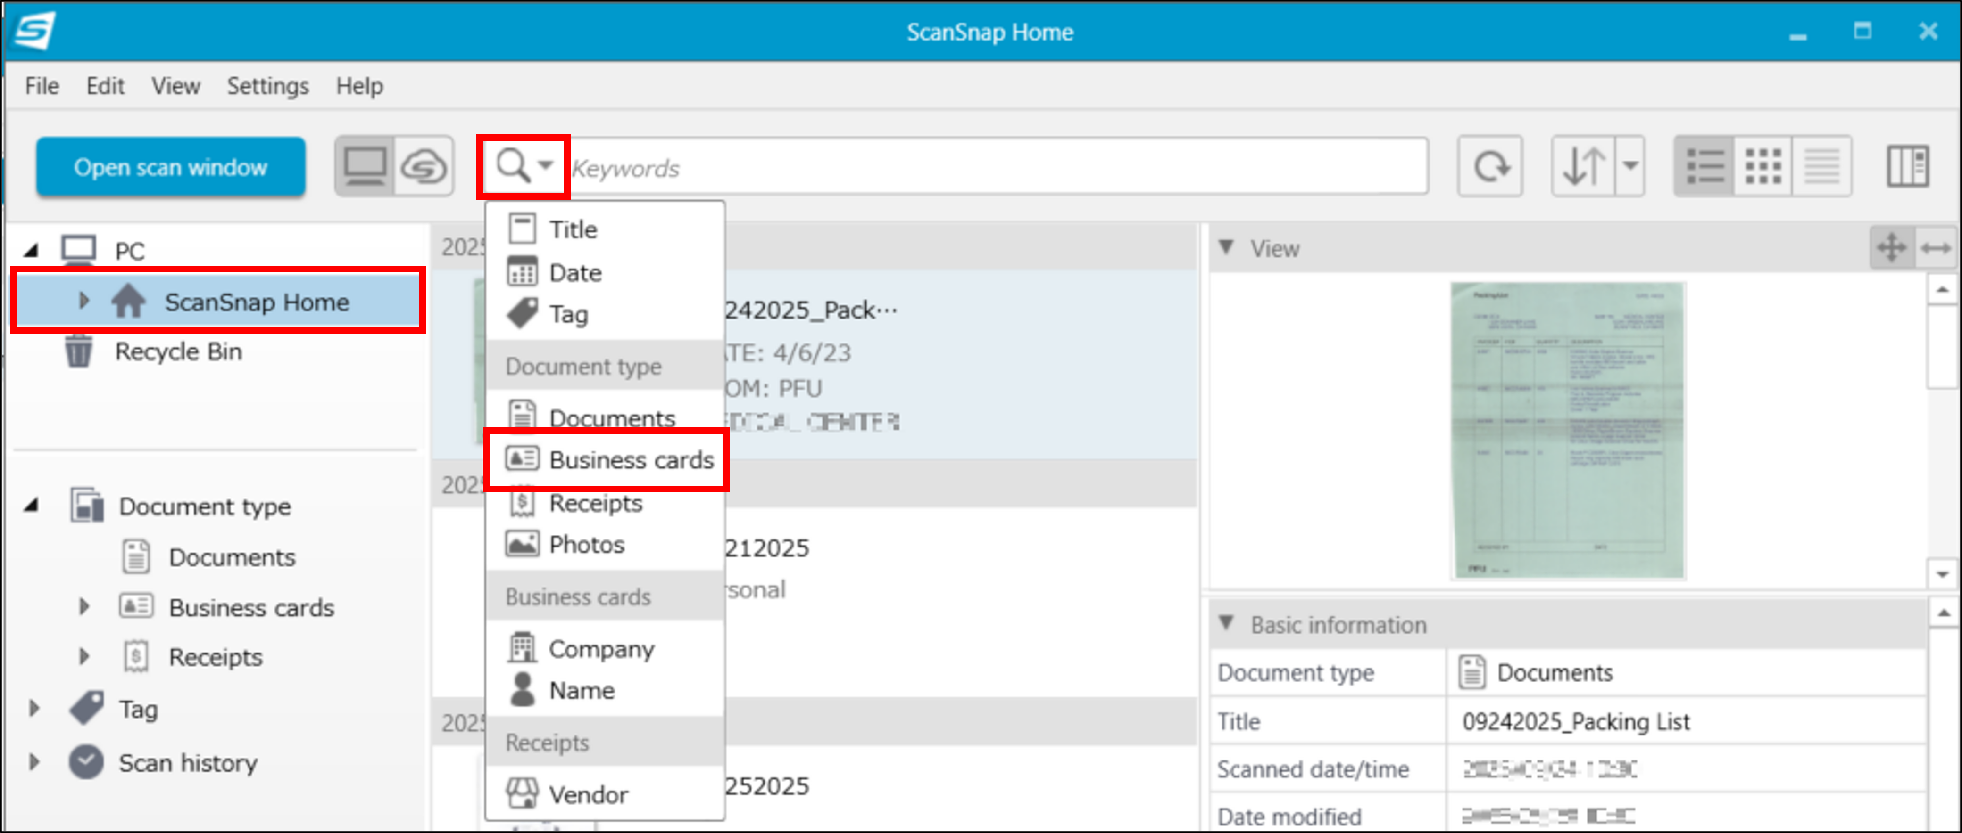1962x833 pixels.
Task: Switch to thumbnail grid view
Action: 1762,167
